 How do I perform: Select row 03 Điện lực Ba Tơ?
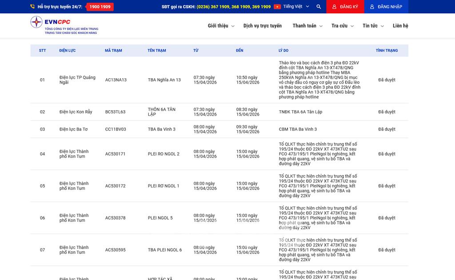point(73,129)
